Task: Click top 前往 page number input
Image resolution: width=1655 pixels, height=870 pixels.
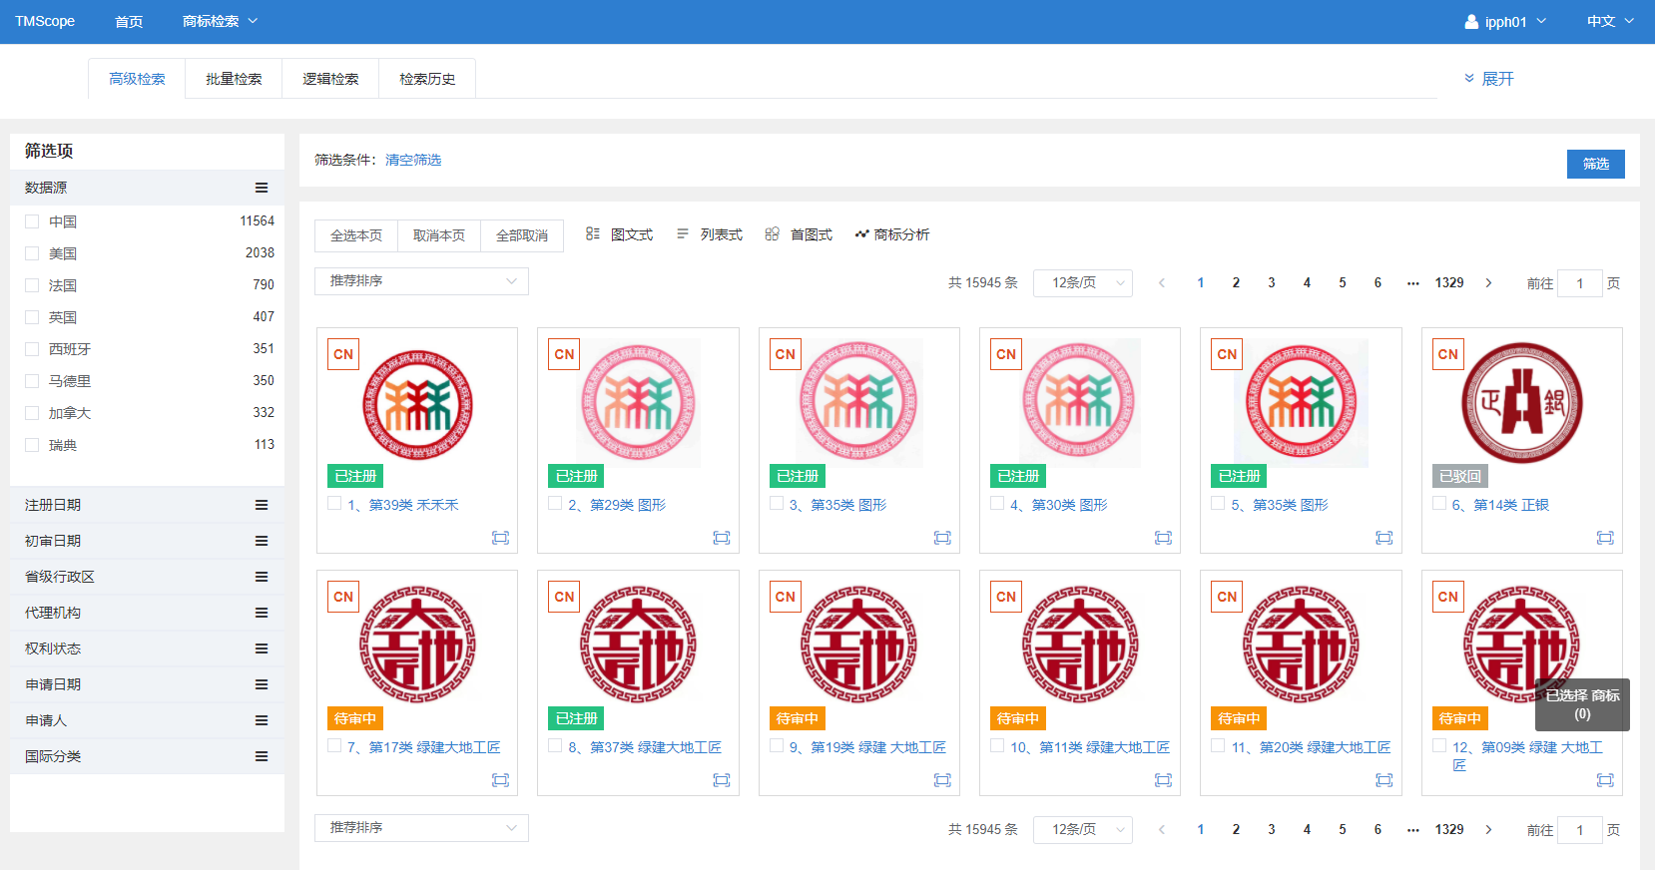Action: [x=1580, y=283]
